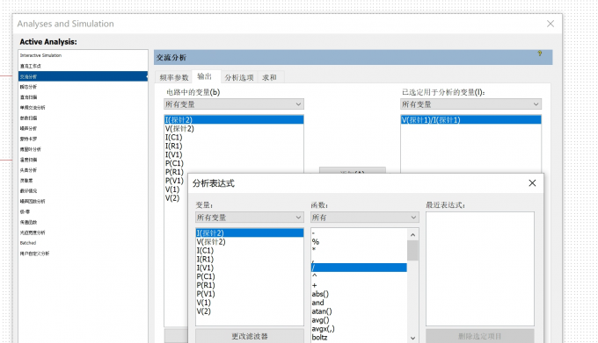The width and height of the screenshot is (598, 343).
Task: Open the help icon in 交流分析 header
Action: coord(540,54)
